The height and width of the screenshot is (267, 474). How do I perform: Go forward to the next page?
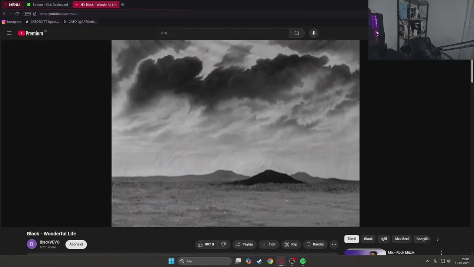[x=10, y=14]
